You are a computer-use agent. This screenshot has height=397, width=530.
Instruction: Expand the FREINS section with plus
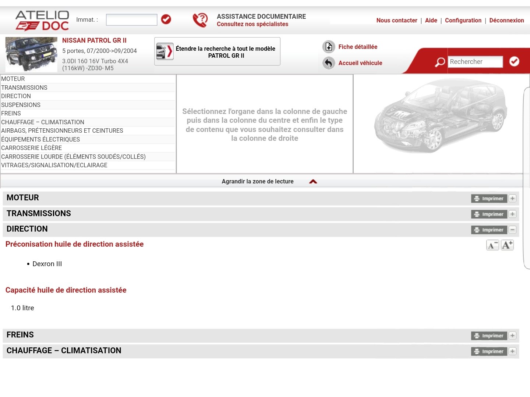pyautogui.click(x=512, y=336)
